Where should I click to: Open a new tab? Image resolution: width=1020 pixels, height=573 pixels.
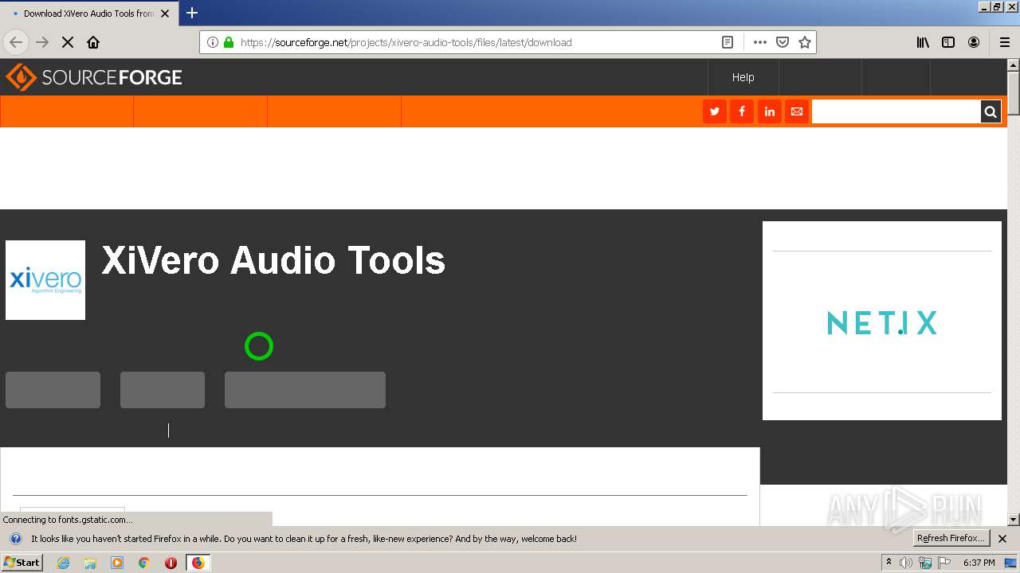[x=192, y=13]
